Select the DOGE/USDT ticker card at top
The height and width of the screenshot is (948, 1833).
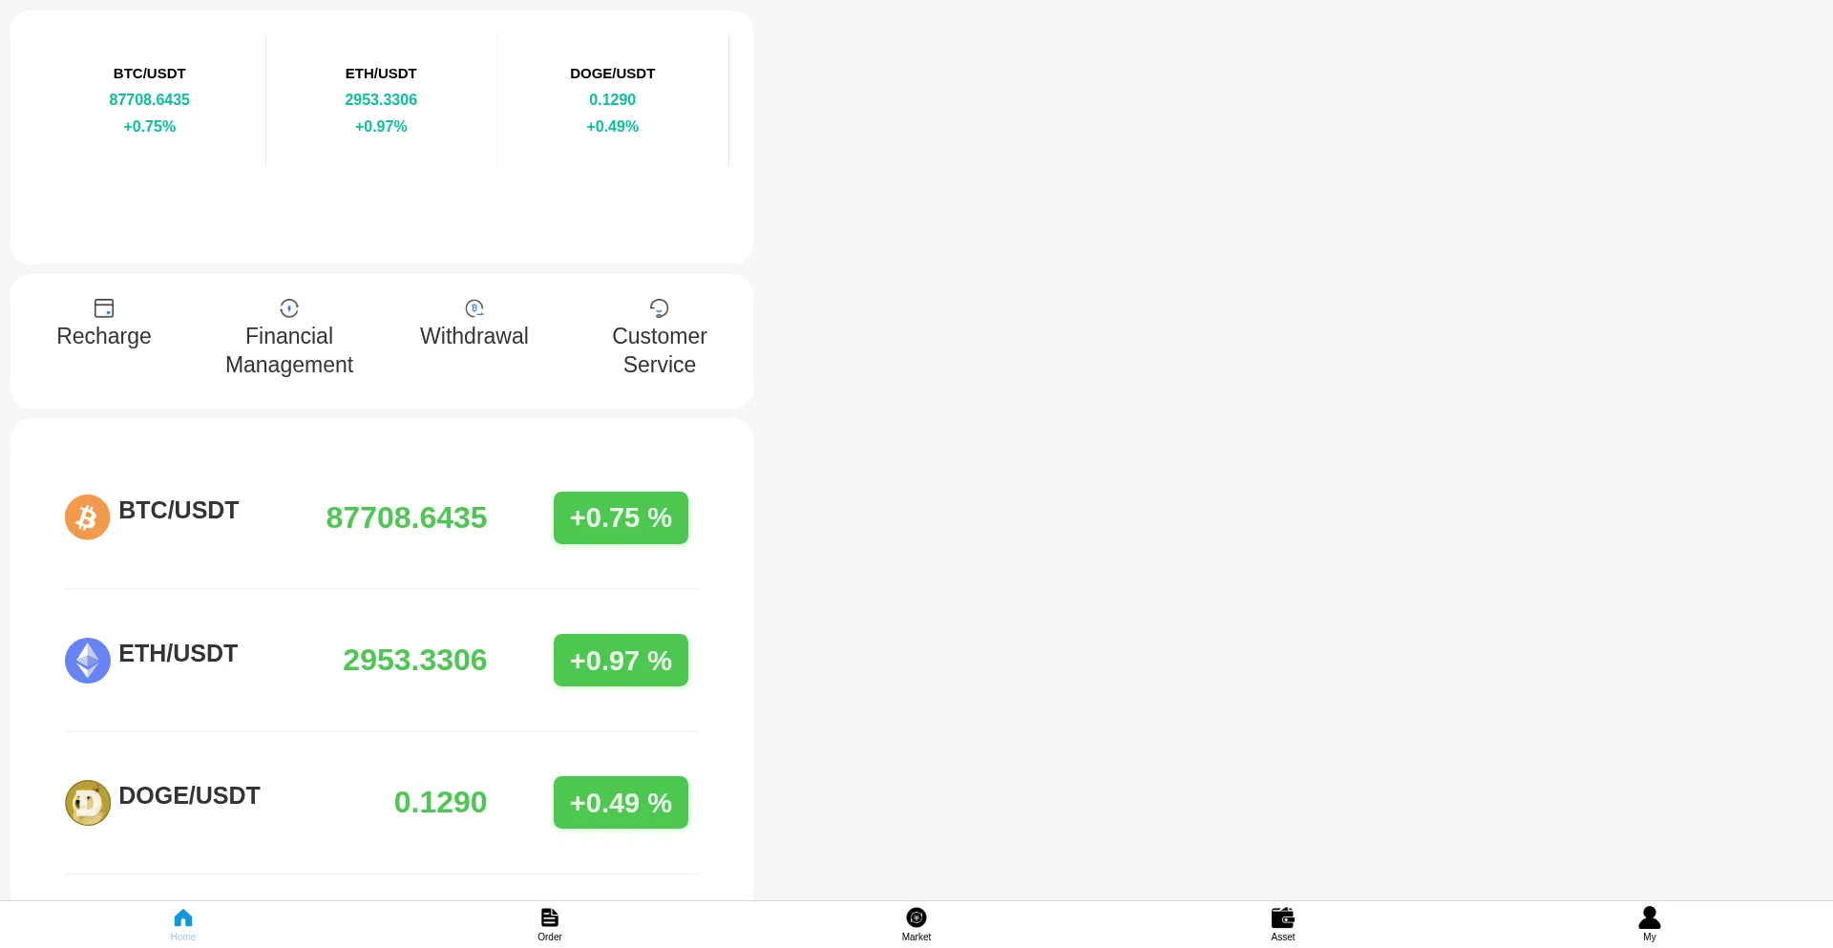pyautogui.click(x=612, y=100)
